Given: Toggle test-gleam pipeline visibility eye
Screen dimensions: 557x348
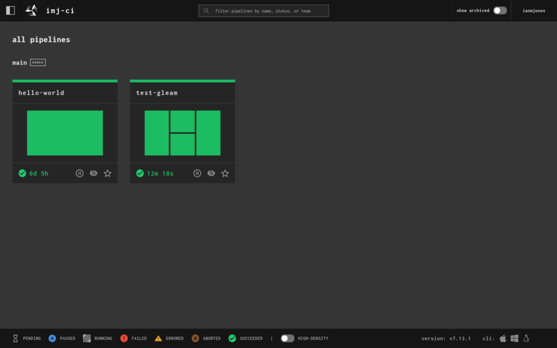Looking at the screenshot, I should [x=211, y=173].
